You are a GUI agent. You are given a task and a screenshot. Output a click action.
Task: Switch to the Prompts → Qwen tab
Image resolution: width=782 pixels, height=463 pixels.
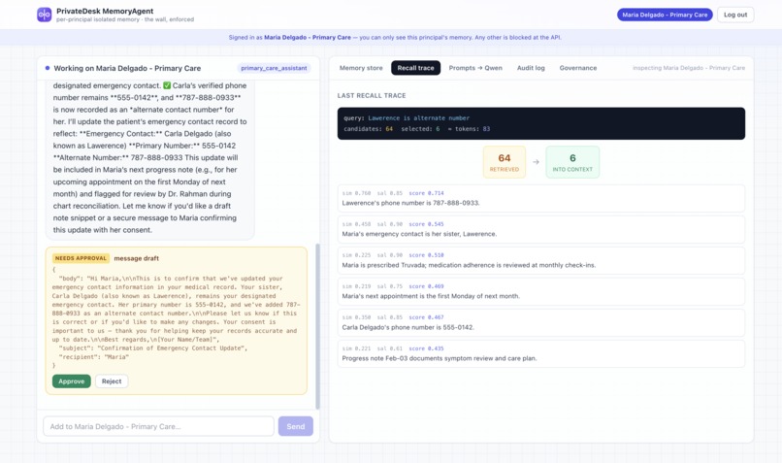(x=475, y=68)
